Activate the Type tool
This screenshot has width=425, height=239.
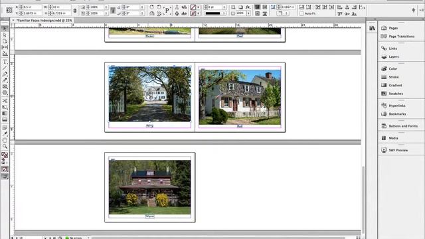(x=5, y=62)
